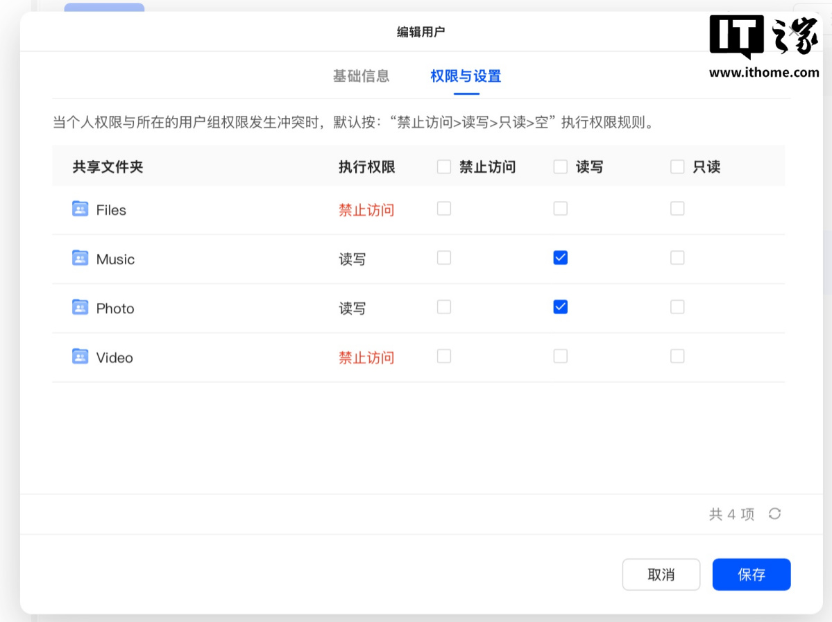Click the Files shared folder icon
Viewport: 832px width, 622px height.
[80, 209]
